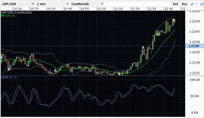The width and height of the screenshot is (204, 118).
Task: Click the orange down-arrow marker at the 1.2250 peak
Action: 174,20
